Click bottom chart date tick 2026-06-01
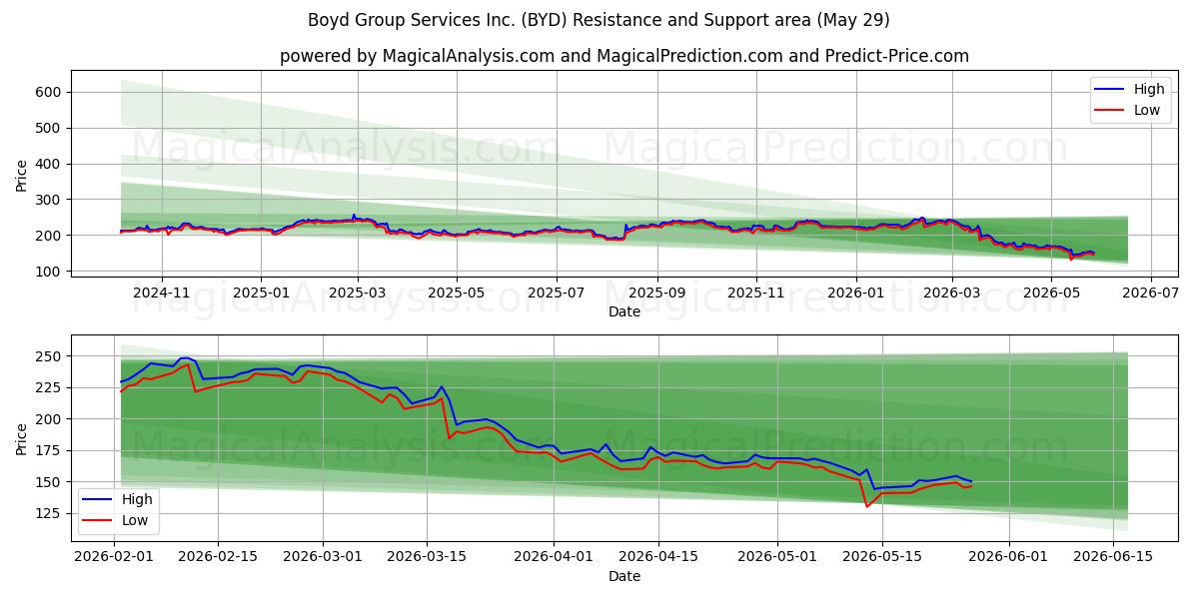Screen dimensions: 1199x599 point(1009,558)
